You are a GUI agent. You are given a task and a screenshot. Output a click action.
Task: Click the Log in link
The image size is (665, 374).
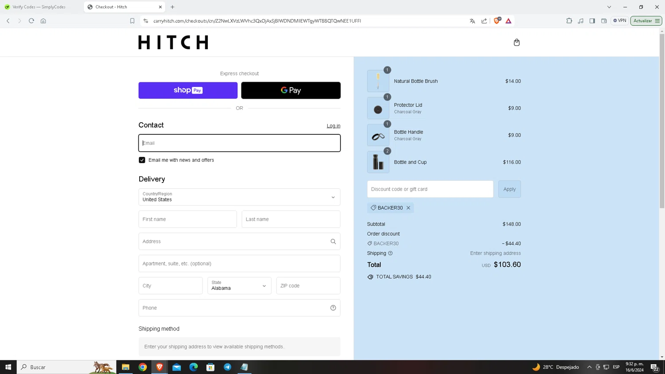333,126
